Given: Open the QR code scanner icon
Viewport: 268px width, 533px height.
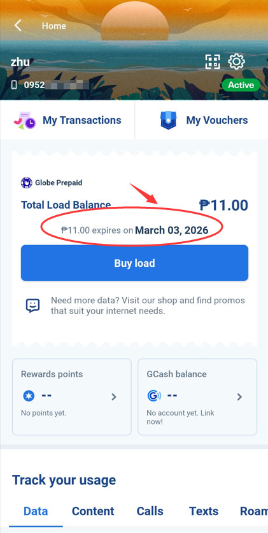Looking at the screenshot, I should point(213,61).
